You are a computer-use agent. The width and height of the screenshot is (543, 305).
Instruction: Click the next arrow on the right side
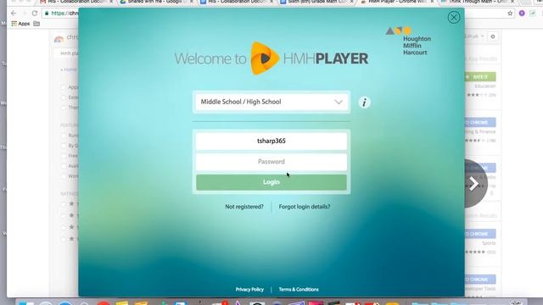tap(473, 184)
